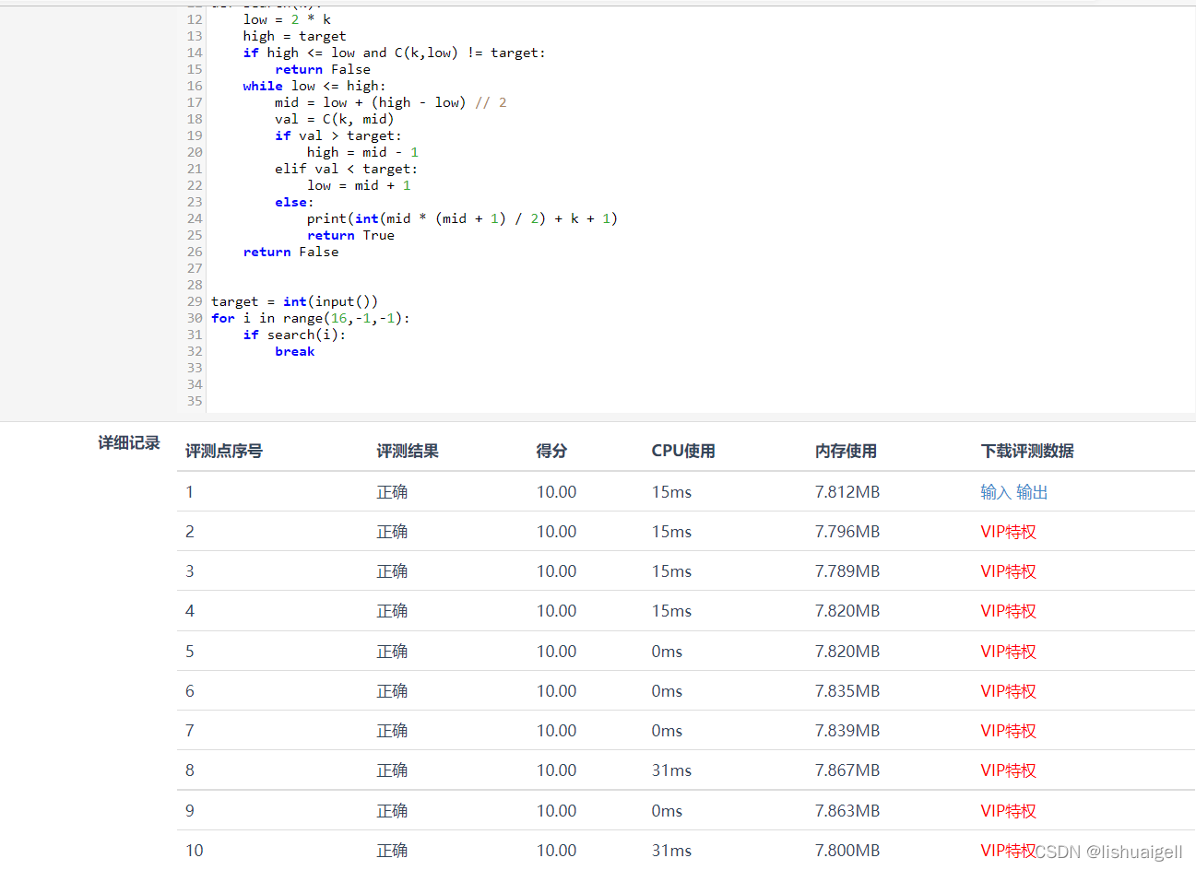Click the 正确 result in test point 6 row
1196x870 pixels.
[392, 691]
